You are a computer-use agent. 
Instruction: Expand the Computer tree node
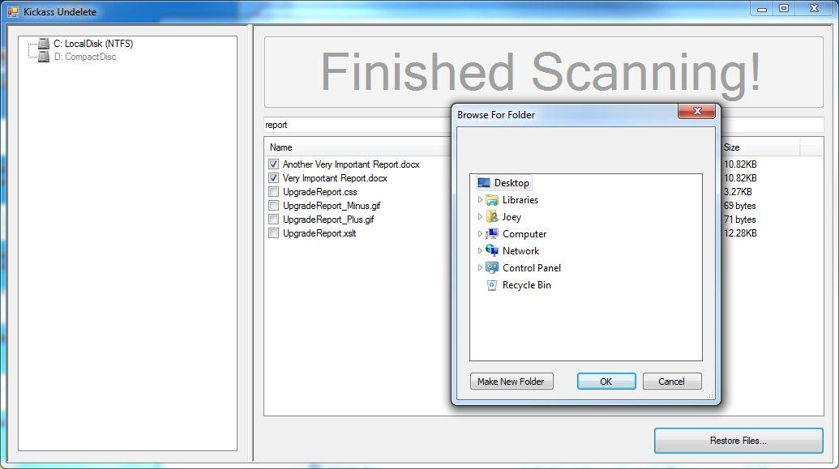click(x=480, y=234)
